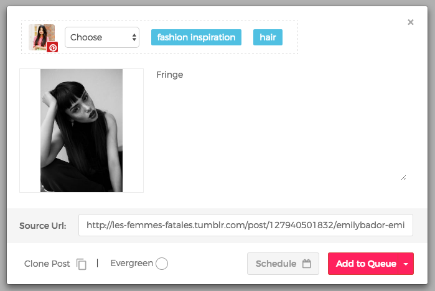435x291 pixels.
Task: Click the black and white post image
Action: click(82, 131)
